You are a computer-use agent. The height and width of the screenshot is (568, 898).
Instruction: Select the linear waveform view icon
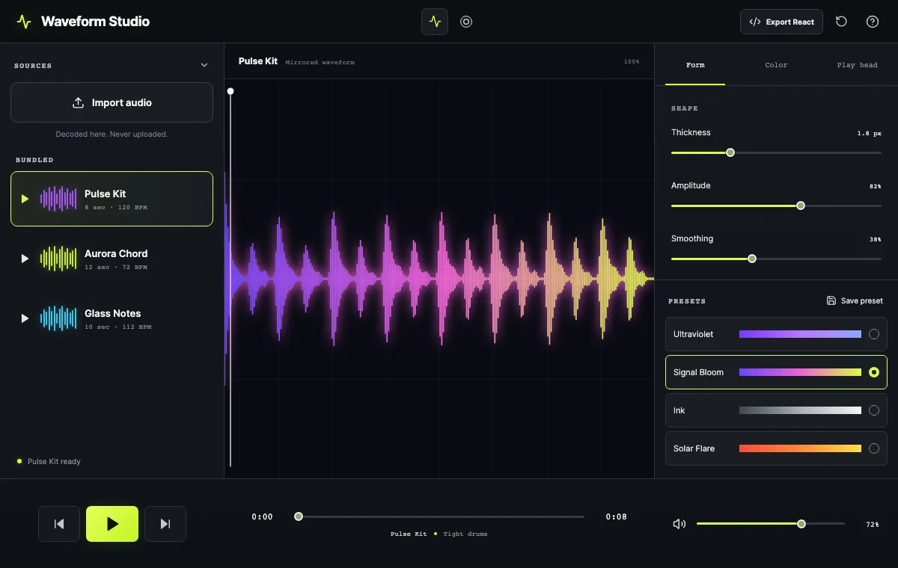click(435, 22)
